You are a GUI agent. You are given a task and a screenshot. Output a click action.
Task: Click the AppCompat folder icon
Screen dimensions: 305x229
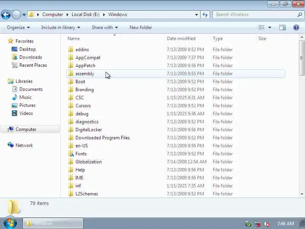click(x=71, y=58)
